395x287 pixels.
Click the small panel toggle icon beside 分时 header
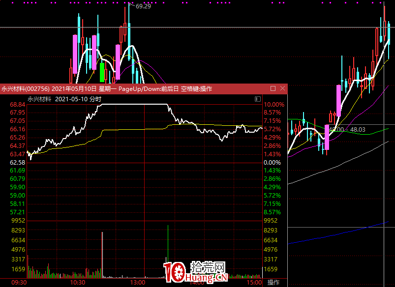258,99
